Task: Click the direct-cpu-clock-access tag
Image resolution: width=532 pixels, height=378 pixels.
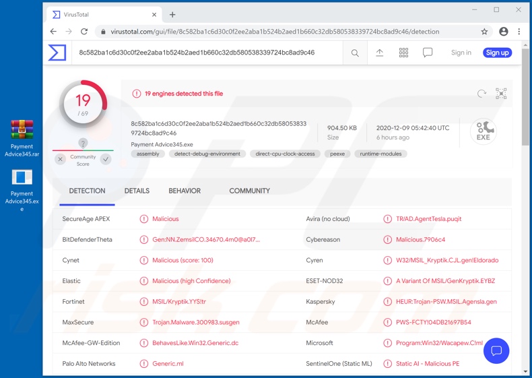Action: pos(285,154)
